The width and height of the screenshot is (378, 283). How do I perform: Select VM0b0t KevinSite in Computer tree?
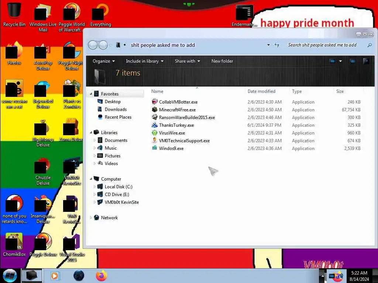121,202
